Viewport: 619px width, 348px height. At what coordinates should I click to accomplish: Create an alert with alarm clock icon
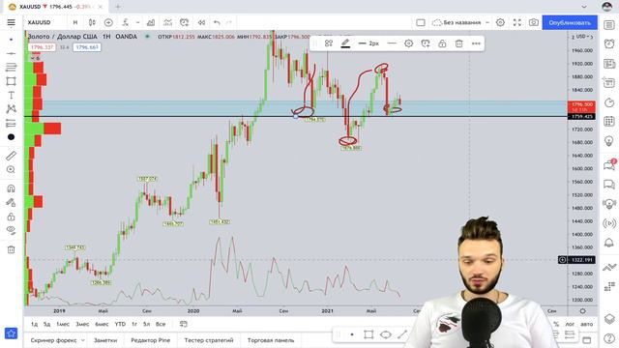coord(185,22)
